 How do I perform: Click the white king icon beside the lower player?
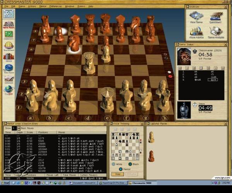[x=195, y=105]
